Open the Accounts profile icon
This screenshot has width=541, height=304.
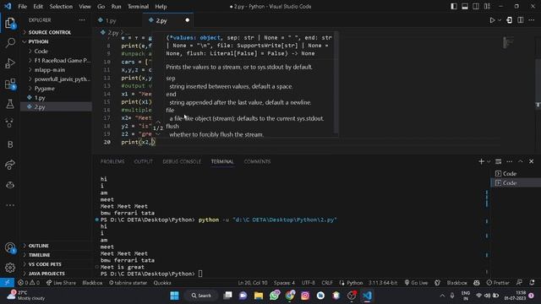pos(10,247)
